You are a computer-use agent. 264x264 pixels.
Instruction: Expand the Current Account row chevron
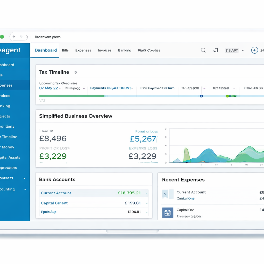click(146, 193)
